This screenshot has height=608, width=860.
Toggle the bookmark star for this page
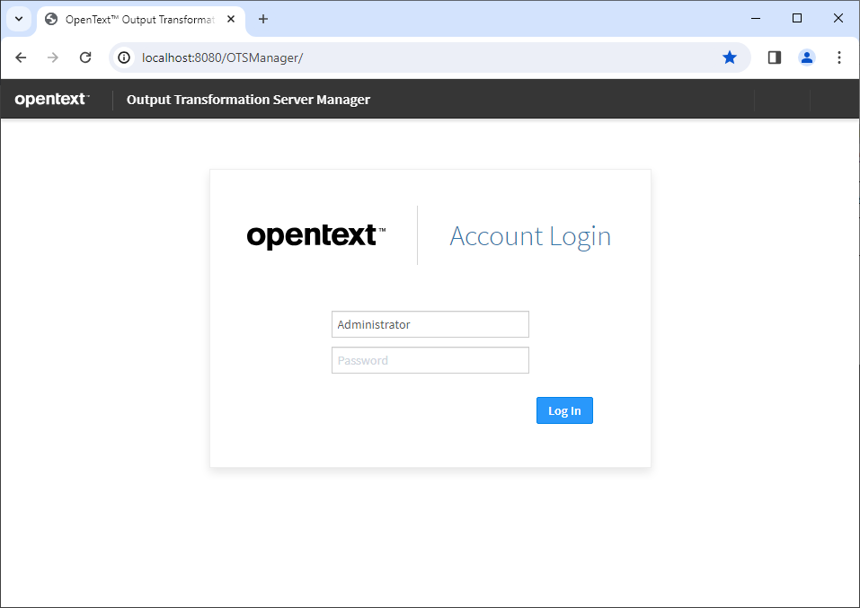pos(730,57)
